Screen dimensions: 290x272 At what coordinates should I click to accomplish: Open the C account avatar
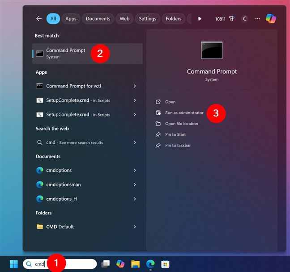tap(244, 19)
